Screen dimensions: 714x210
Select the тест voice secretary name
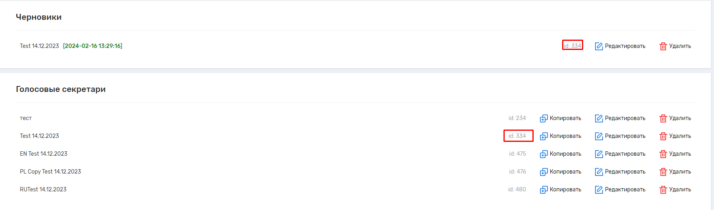tap(26, 118)
